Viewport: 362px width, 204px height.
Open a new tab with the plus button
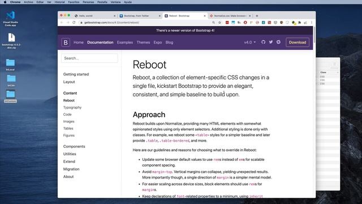[257, 16]
